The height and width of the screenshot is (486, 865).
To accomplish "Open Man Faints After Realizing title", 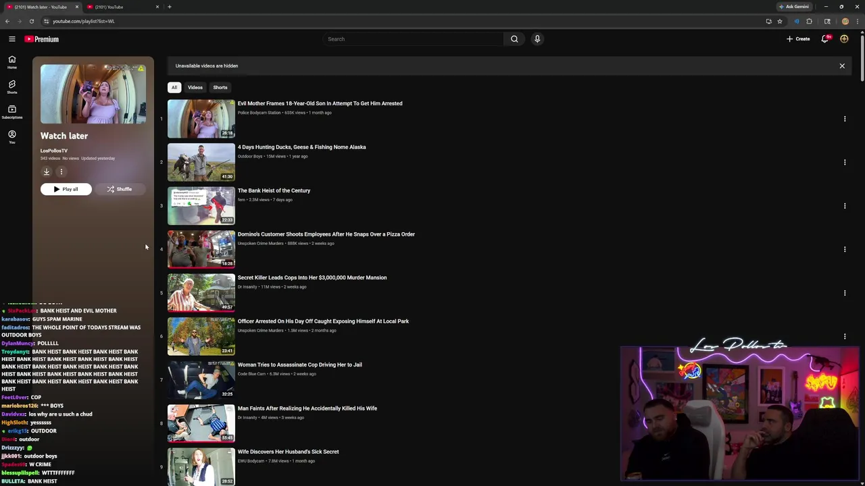I will 307,408.
